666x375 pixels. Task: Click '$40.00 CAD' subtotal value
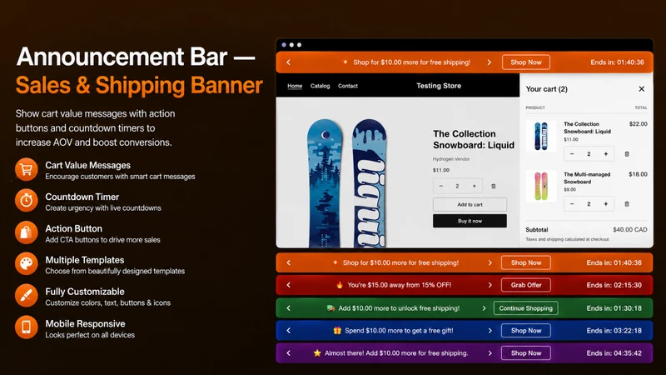[x=630, y=230]
